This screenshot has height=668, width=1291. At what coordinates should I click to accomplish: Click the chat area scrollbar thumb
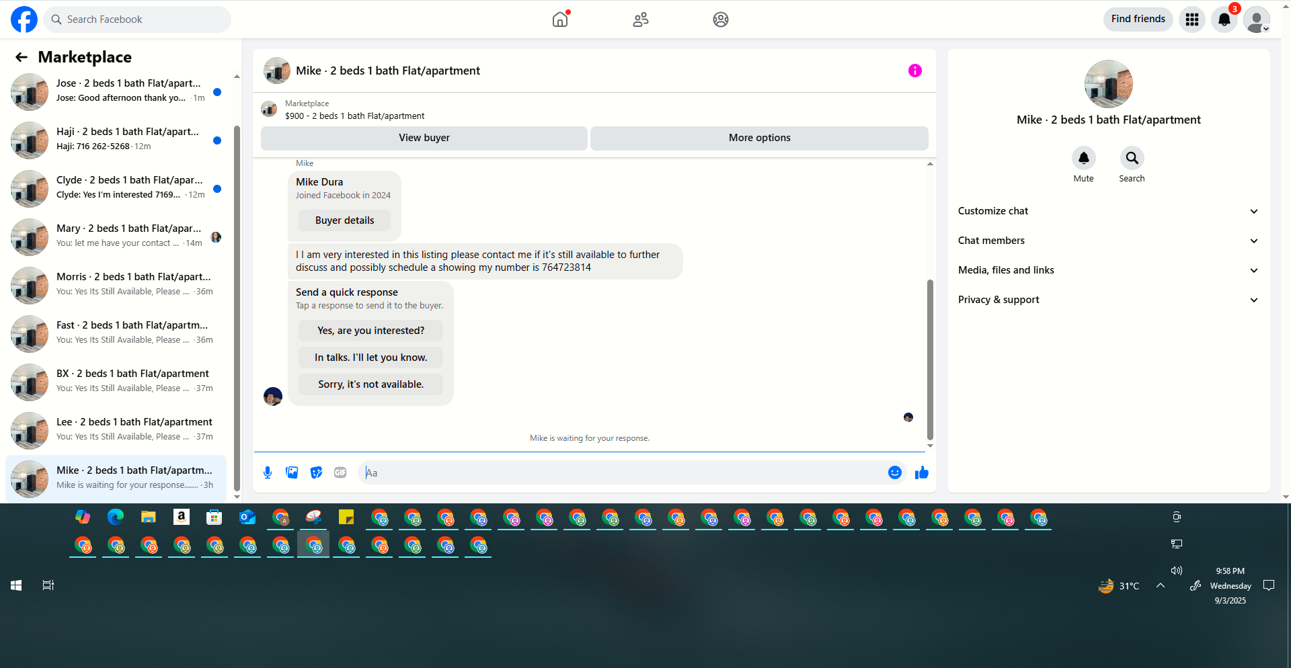coord(930,360)
